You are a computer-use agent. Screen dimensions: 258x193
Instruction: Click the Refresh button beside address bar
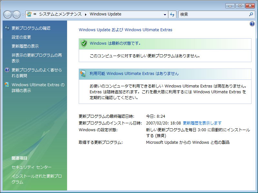(172, 14)
